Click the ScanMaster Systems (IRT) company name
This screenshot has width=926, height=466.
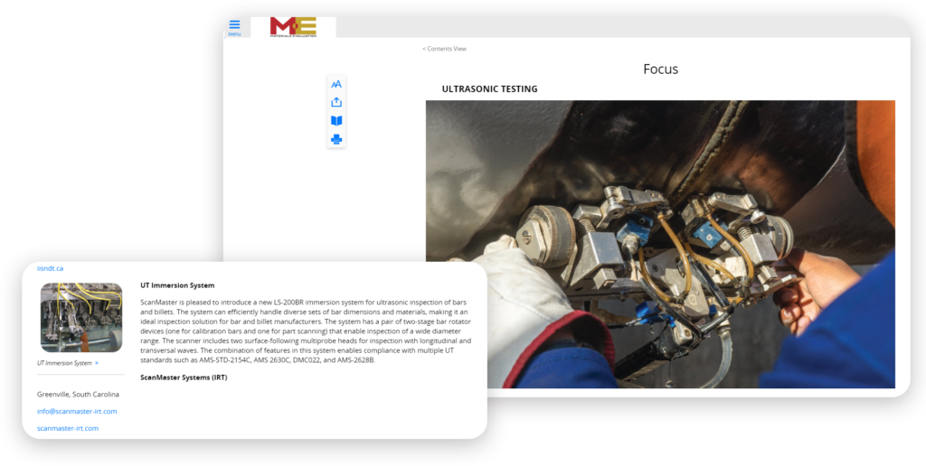[x=184, y=377]
